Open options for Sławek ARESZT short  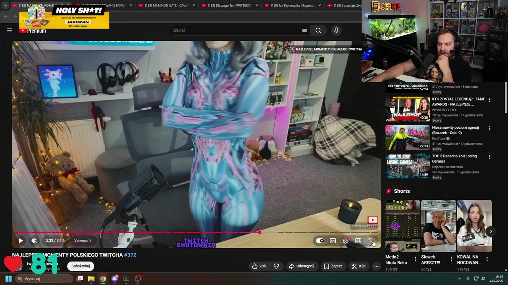pos(451,259)
